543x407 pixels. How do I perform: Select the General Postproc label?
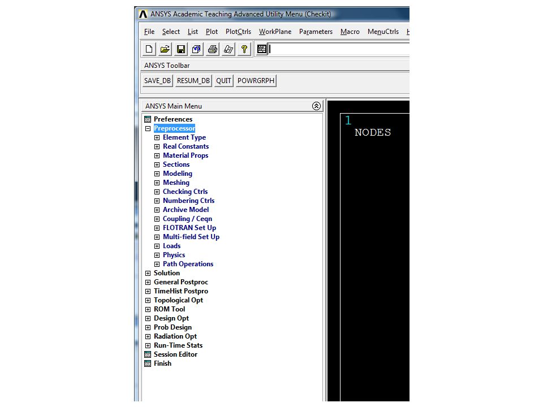181,282
